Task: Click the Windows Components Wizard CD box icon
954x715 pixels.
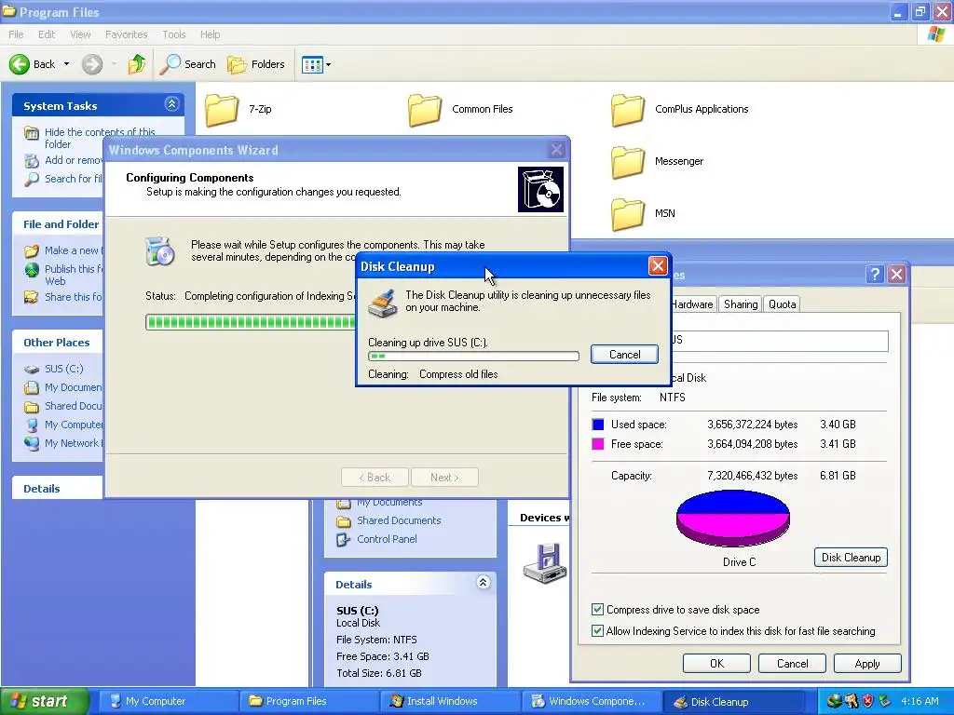Action: (540, 190)
